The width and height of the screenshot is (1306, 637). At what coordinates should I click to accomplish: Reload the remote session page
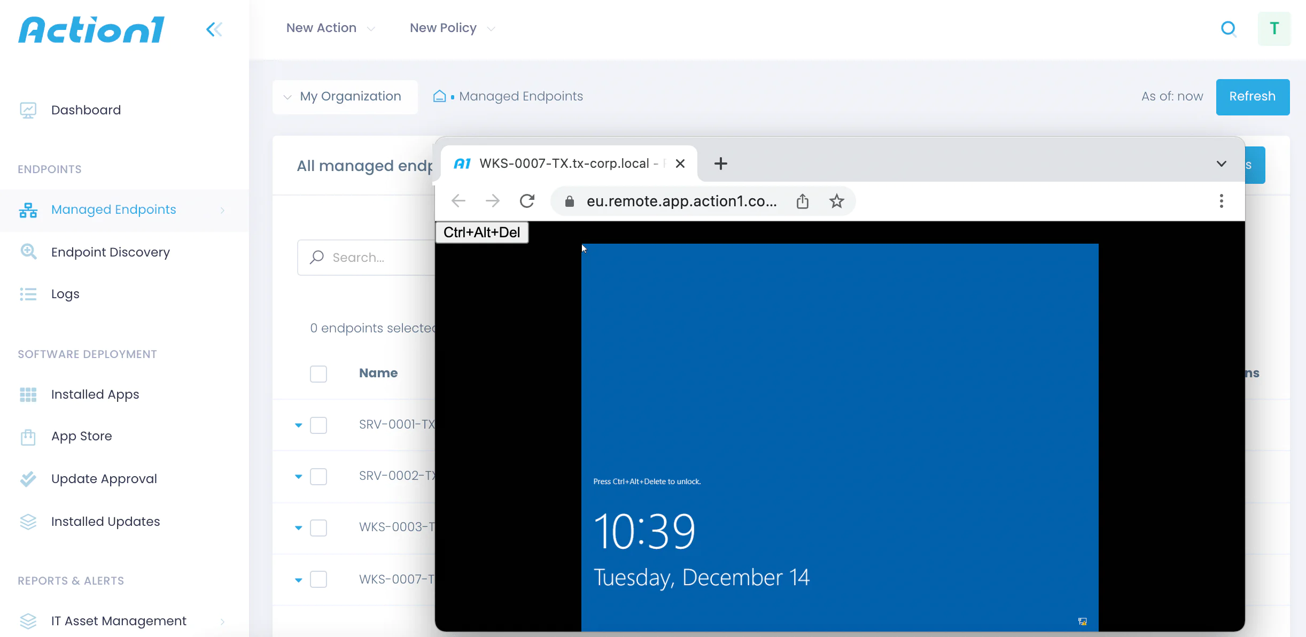coord(527,201)
